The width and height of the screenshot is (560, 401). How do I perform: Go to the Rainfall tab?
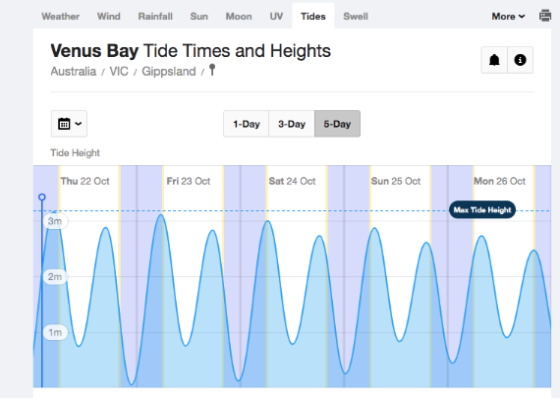pyautogui.click(x=155, y=17)
